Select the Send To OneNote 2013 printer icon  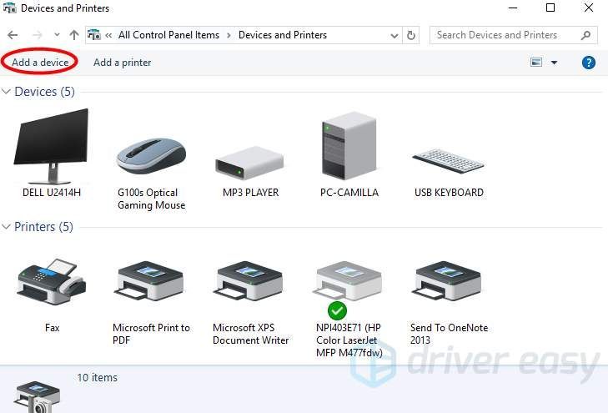point(448,281)
